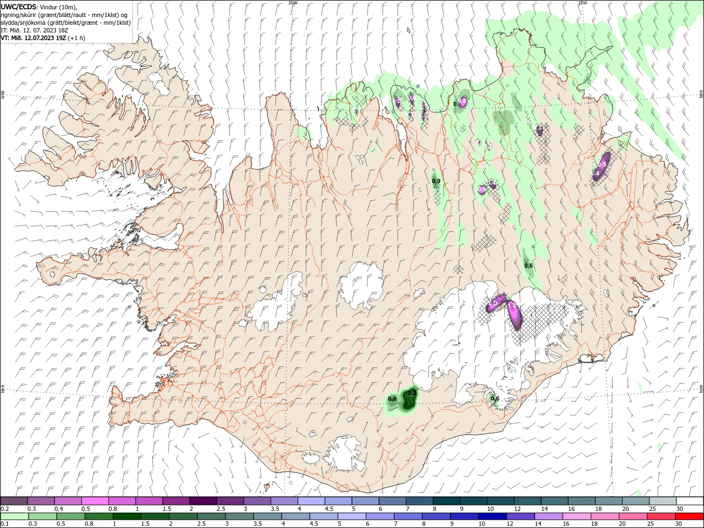Select the deep blue lower swatch starting at 10
This screenshot has height=528, width=704.
[492, 516]
